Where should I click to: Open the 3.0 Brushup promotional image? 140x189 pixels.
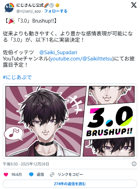[70, 121]
